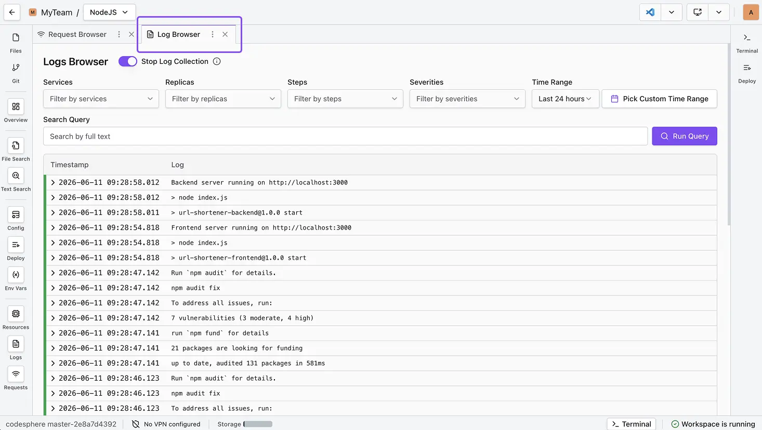Show info about log collection

pos(217,61)
